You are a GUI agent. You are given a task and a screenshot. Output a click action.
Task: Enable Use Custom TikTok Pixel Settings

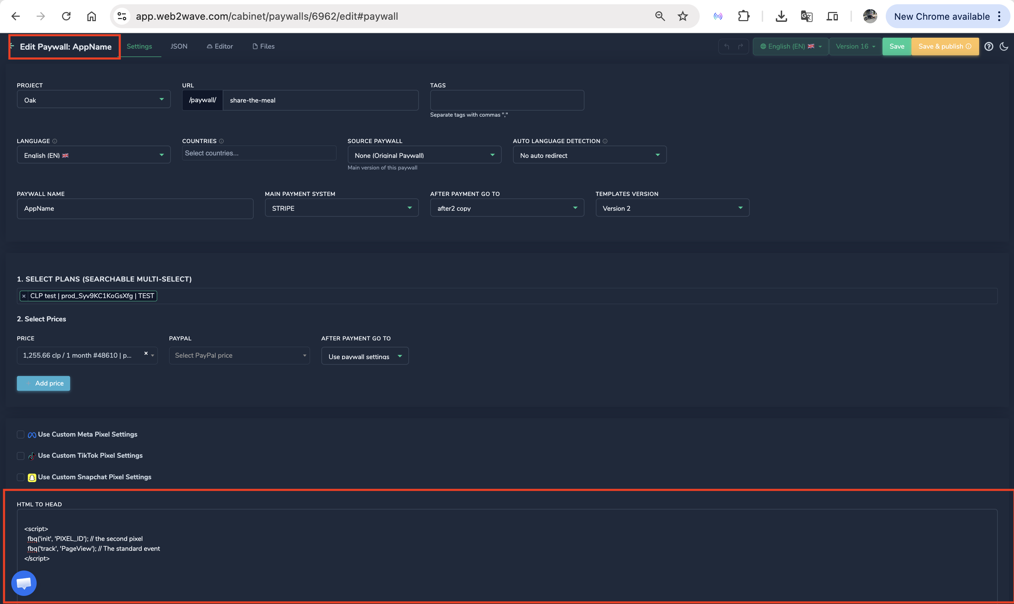(20, 456)
